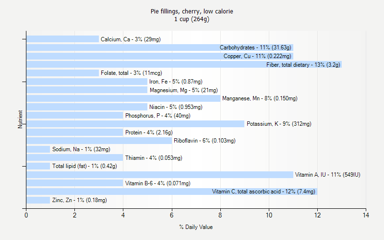Click the x-axis tick label '4'

click(x=123, y=215)
